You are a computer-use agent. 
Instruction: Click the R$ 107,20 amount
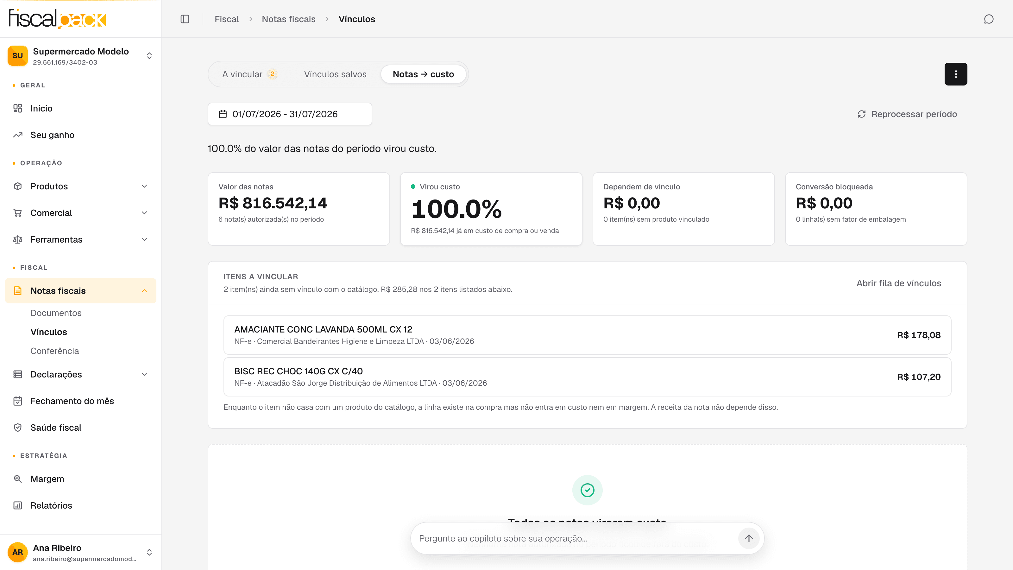click(x=919, y=377)
